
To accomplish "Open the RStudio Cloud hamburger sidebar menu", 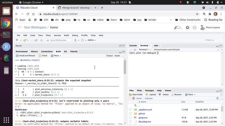I will click(x=19, y=27).
